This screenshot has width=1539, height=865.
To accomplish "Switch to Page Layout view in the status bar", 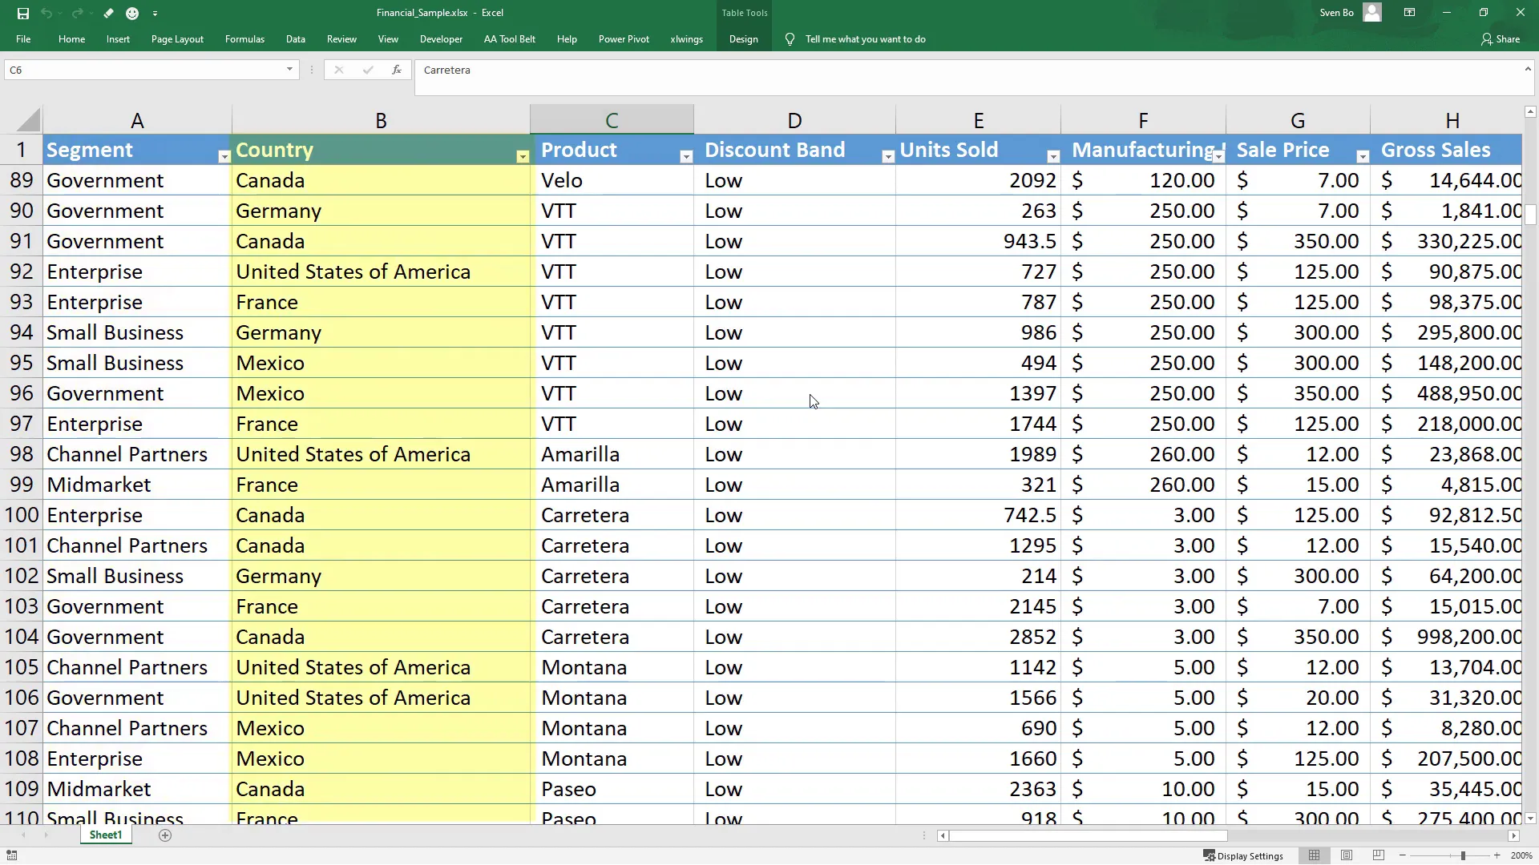I will click(1347, 855).
